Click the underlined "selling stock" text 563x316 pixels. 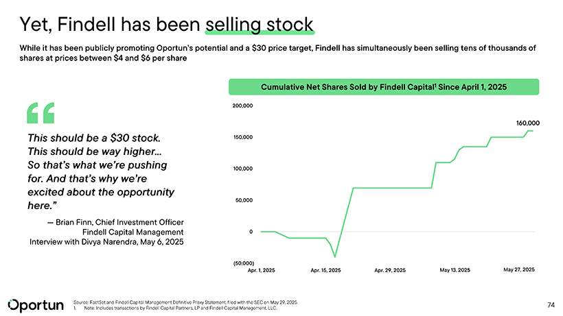[259, 25]
